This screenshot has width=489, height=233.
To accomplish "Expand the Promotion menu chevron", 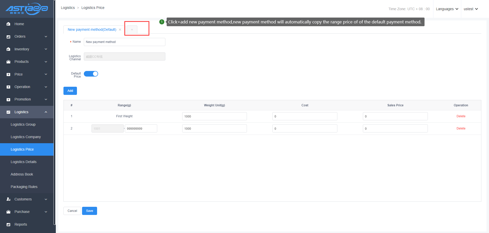I will coord(46,99).
